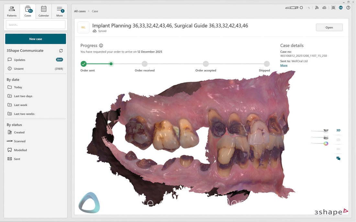
Task: Open the Patients panel
Action: point(12,11)
